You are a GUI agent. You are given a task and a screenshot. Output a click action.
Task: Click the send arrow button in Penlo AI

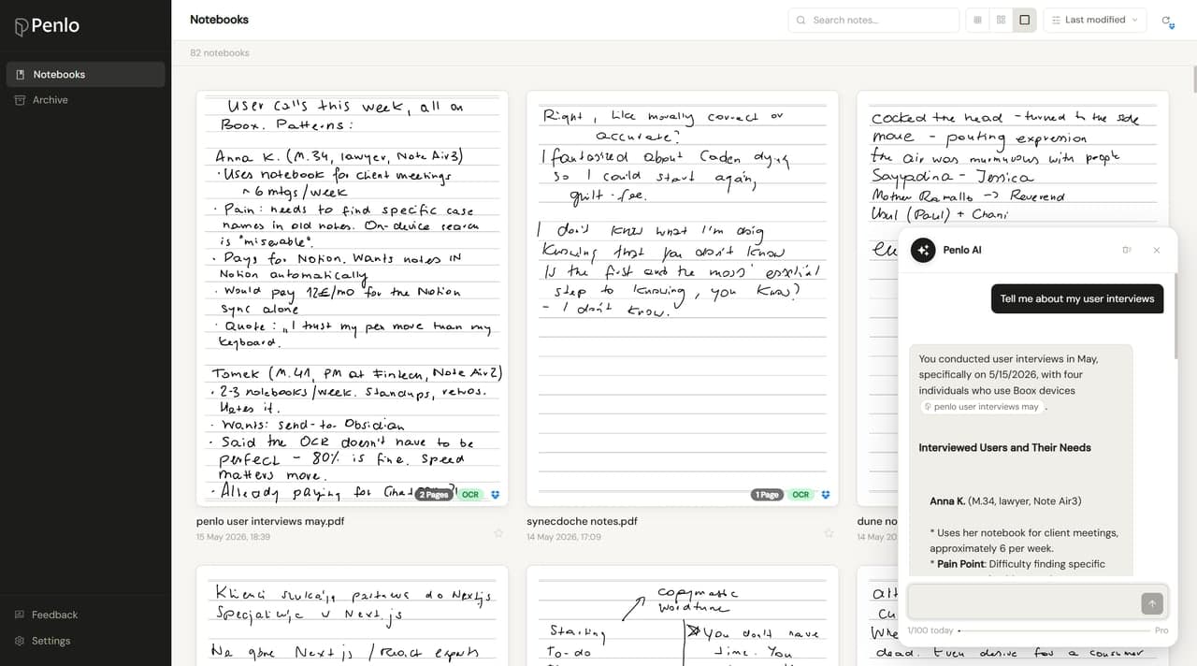1152,603
